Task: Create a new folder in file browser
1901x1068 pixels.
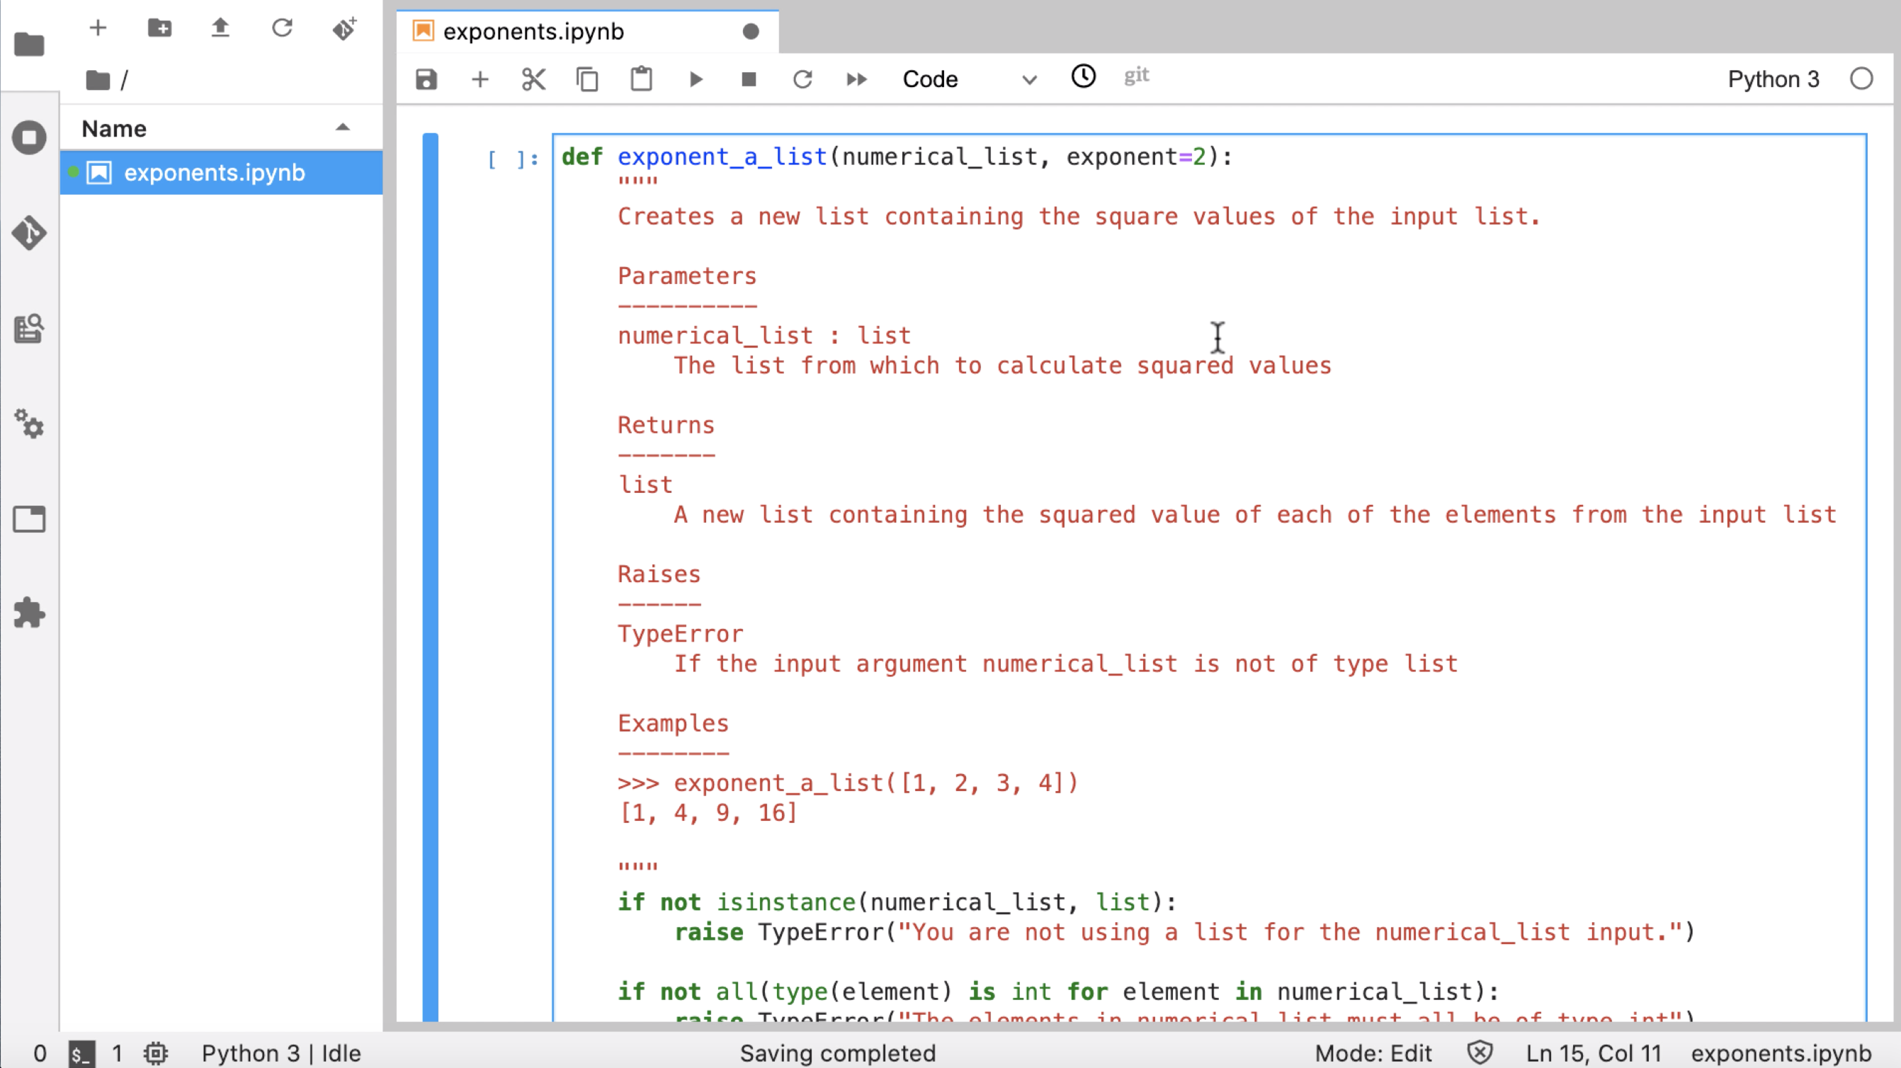Action: [x=159, y=28]
